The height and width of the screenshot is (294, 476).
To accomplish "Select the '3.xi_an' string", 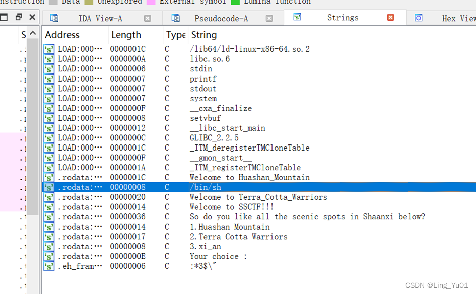I will tap(206, 246).
